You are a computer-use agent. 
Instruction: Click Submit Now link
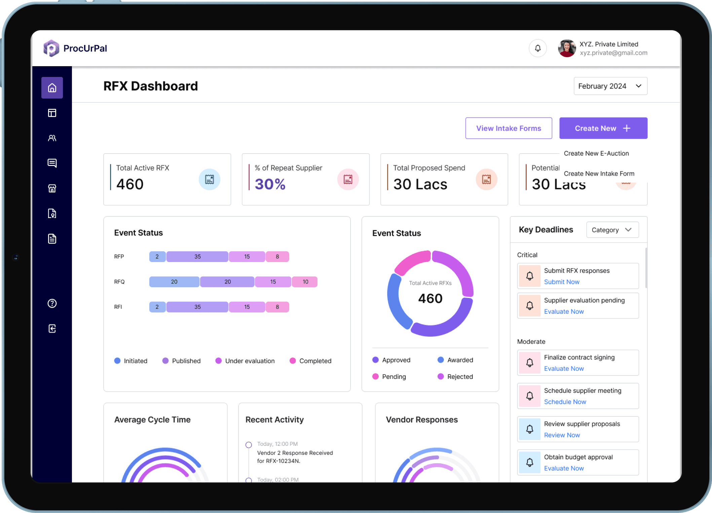(561, 282)
